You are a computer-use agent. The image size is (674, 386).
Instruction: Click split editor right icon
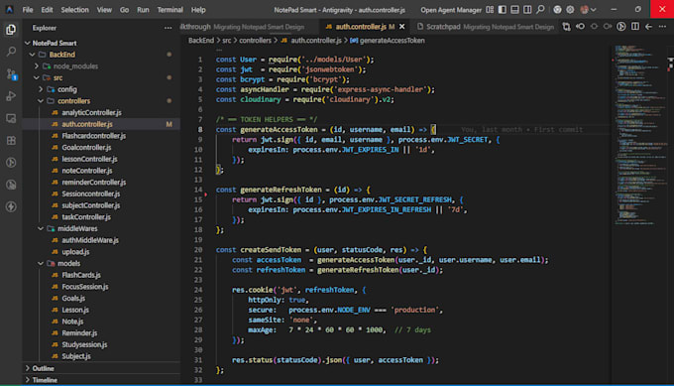[x=635, y=27]
